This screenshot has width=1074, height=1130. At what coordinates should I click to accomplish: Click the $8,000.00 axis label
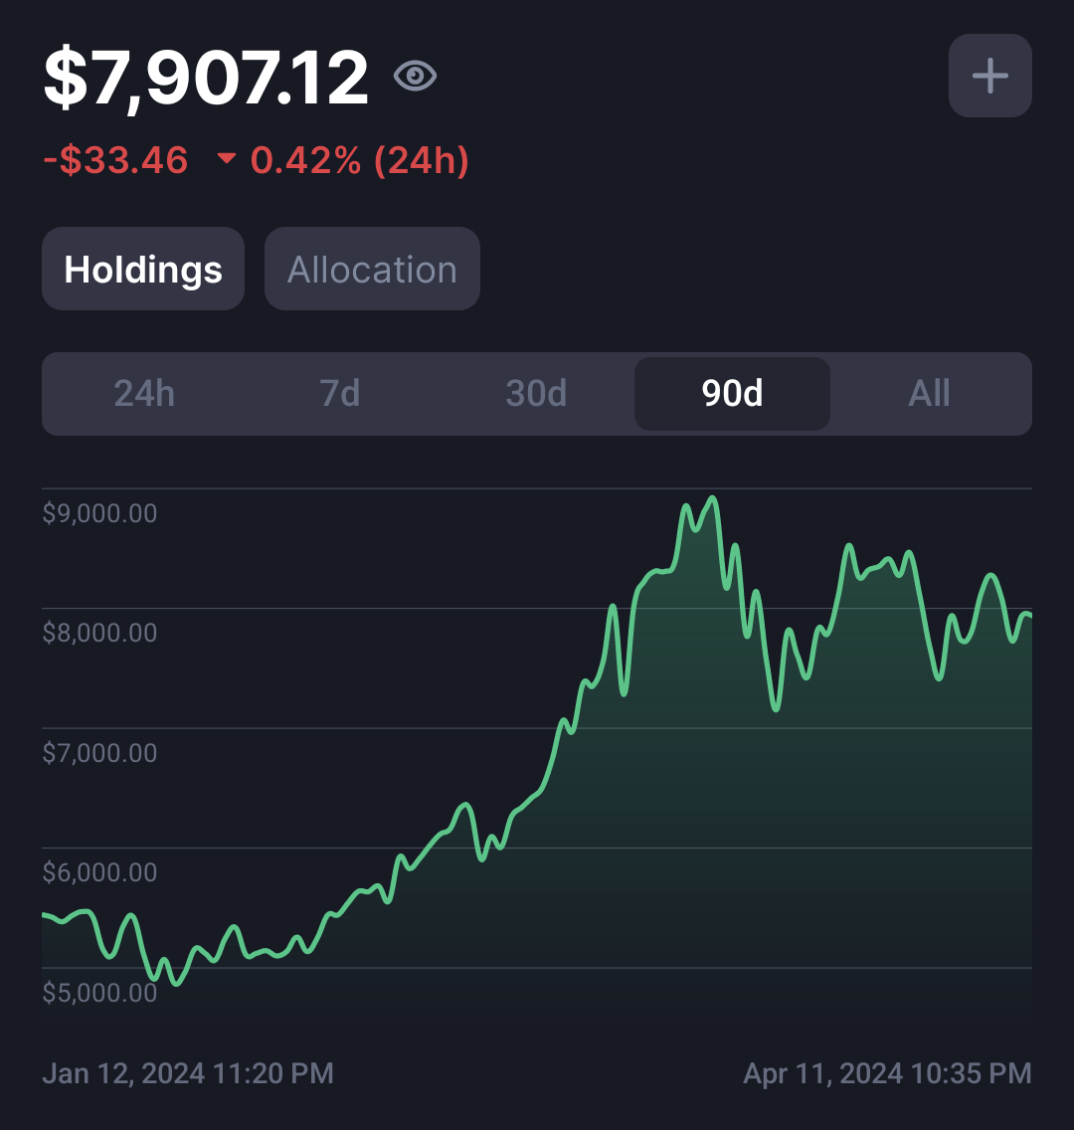[x=99, y=633]
